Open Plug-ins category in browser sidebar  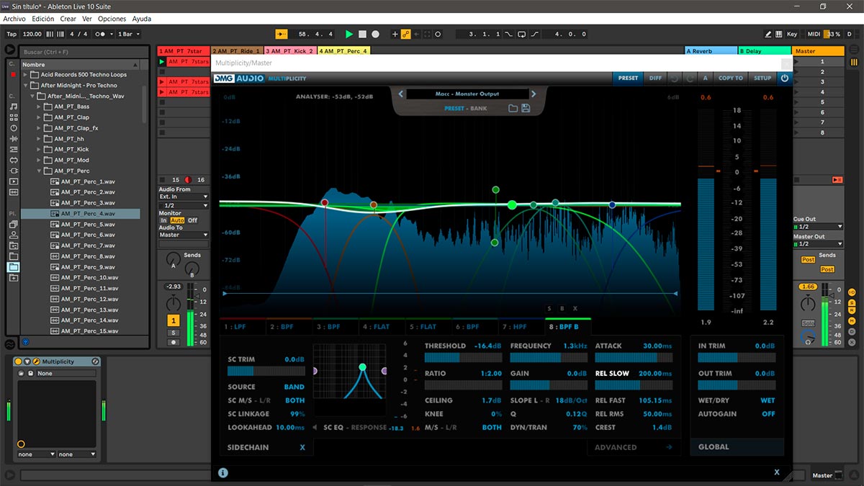pos(13,171)
